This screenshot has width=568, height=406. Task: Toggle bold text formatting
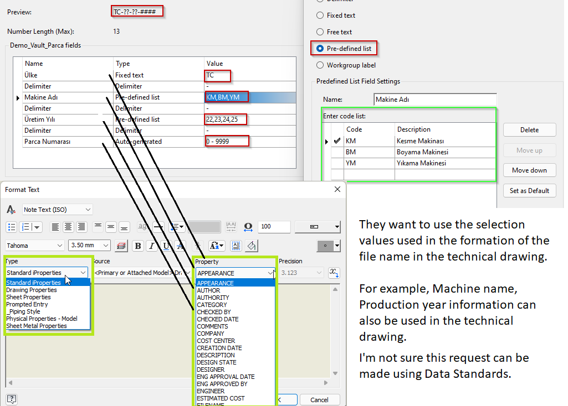137,246
